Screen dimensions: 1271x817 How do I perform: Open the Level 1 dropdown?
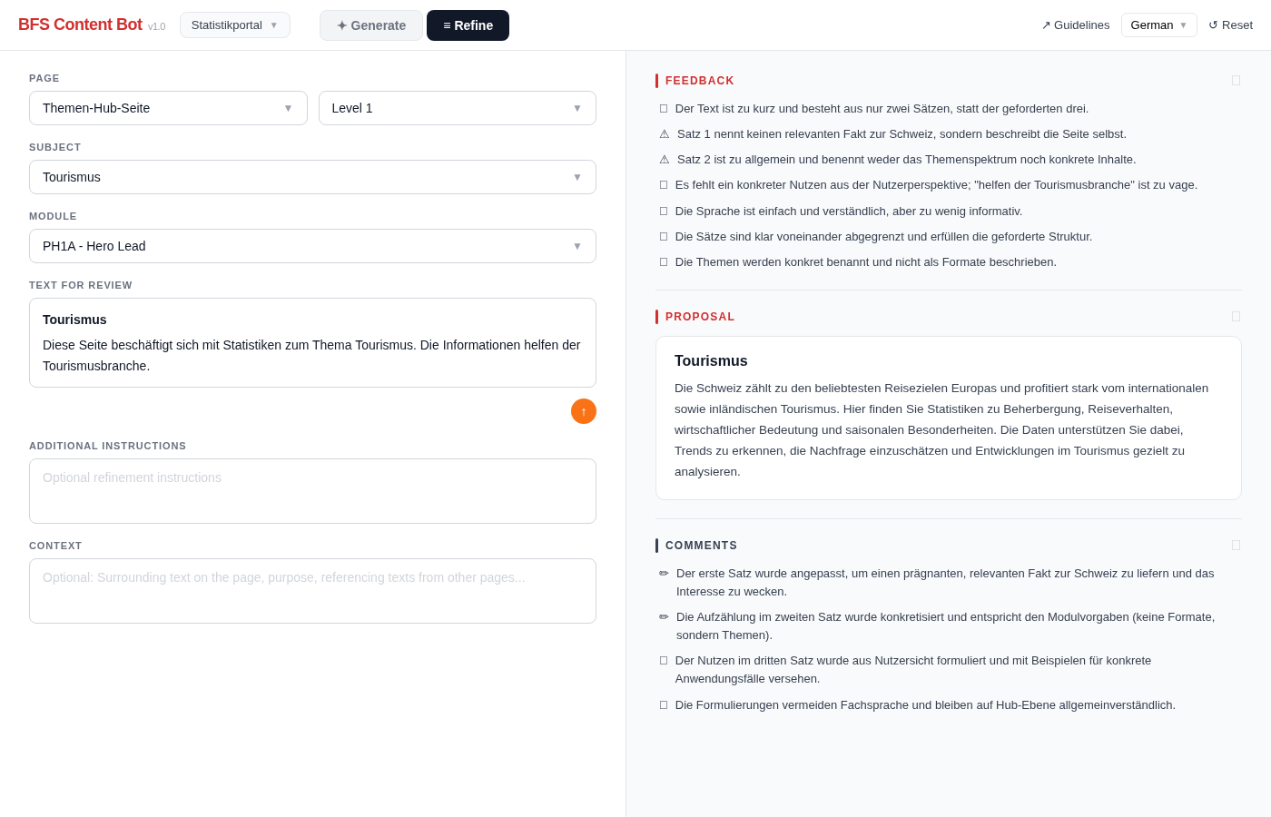(x=457, y=108)
